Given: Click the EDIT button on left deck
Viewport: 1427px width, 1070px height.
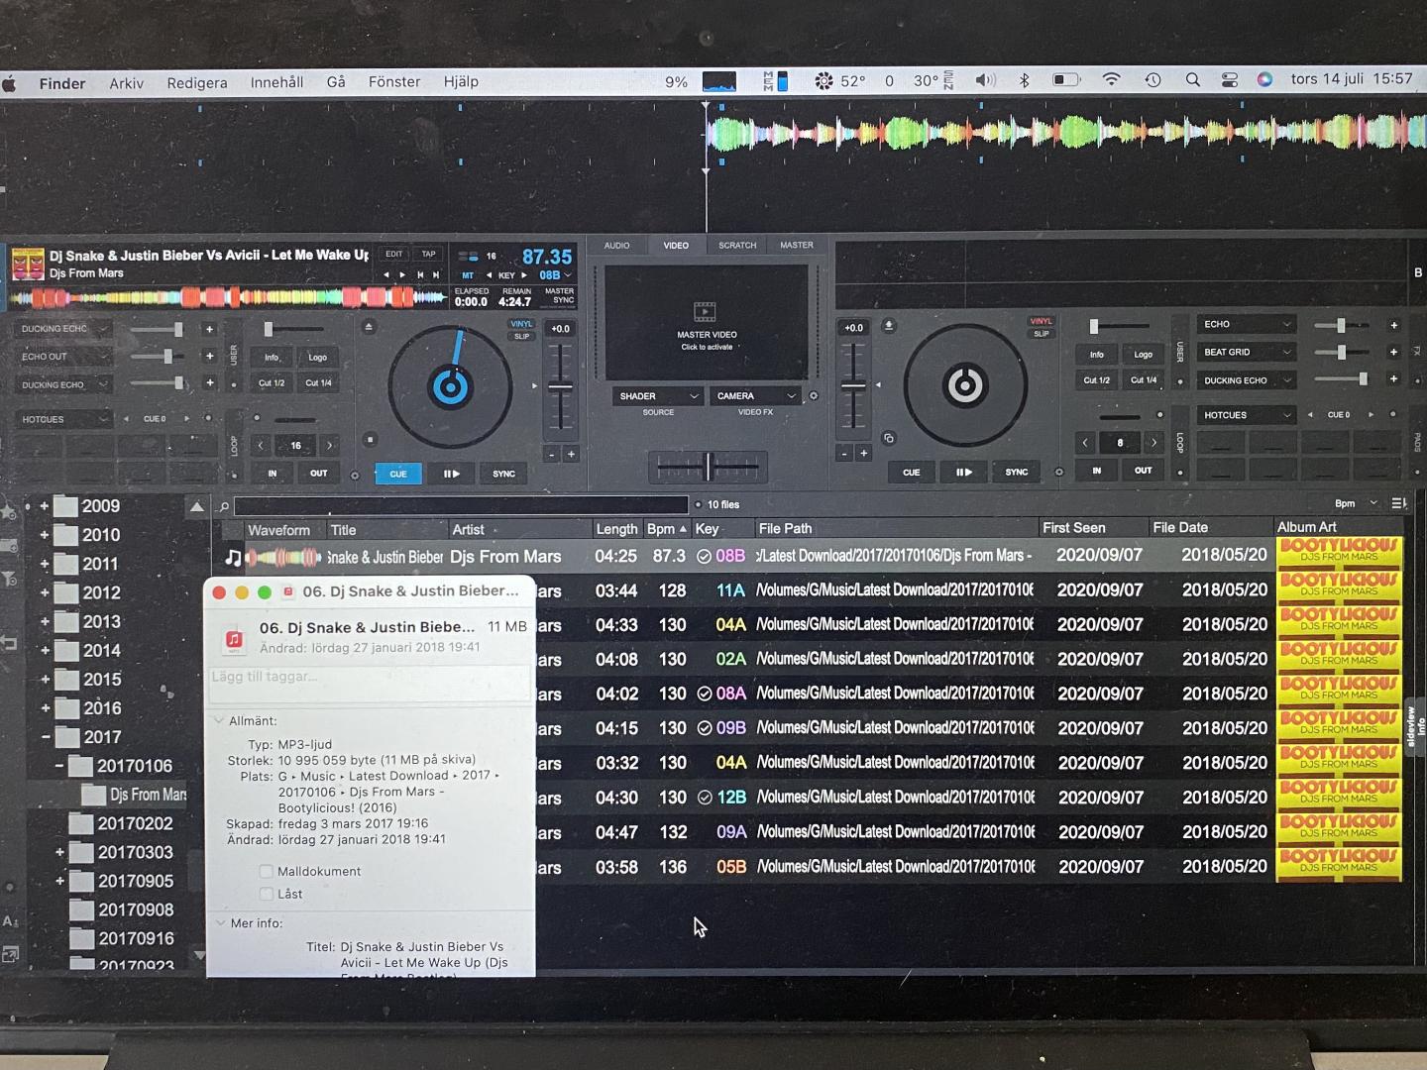Looking at the screenshot, I should [393, 255].
